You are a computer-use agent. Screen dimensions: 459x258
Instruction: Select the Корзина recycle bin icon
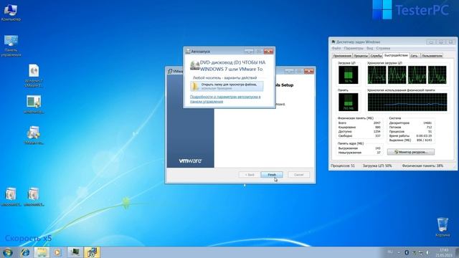[443, 227]
